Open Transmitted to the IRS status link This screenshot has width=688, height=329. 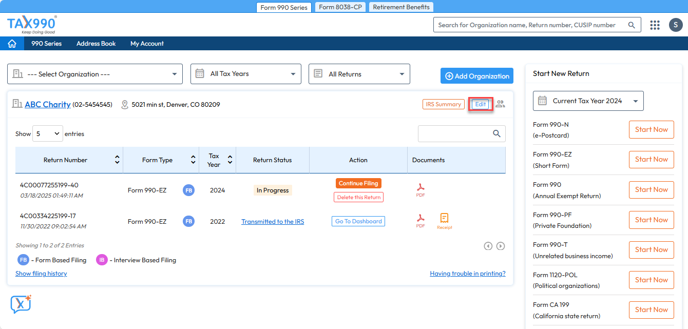tap(273, 222)
